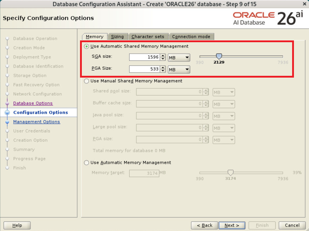This screenshot has height=231, width=309.
Task: Increase SGA size with up arrow
Action: pyautogui.click(x=163, y=55)
